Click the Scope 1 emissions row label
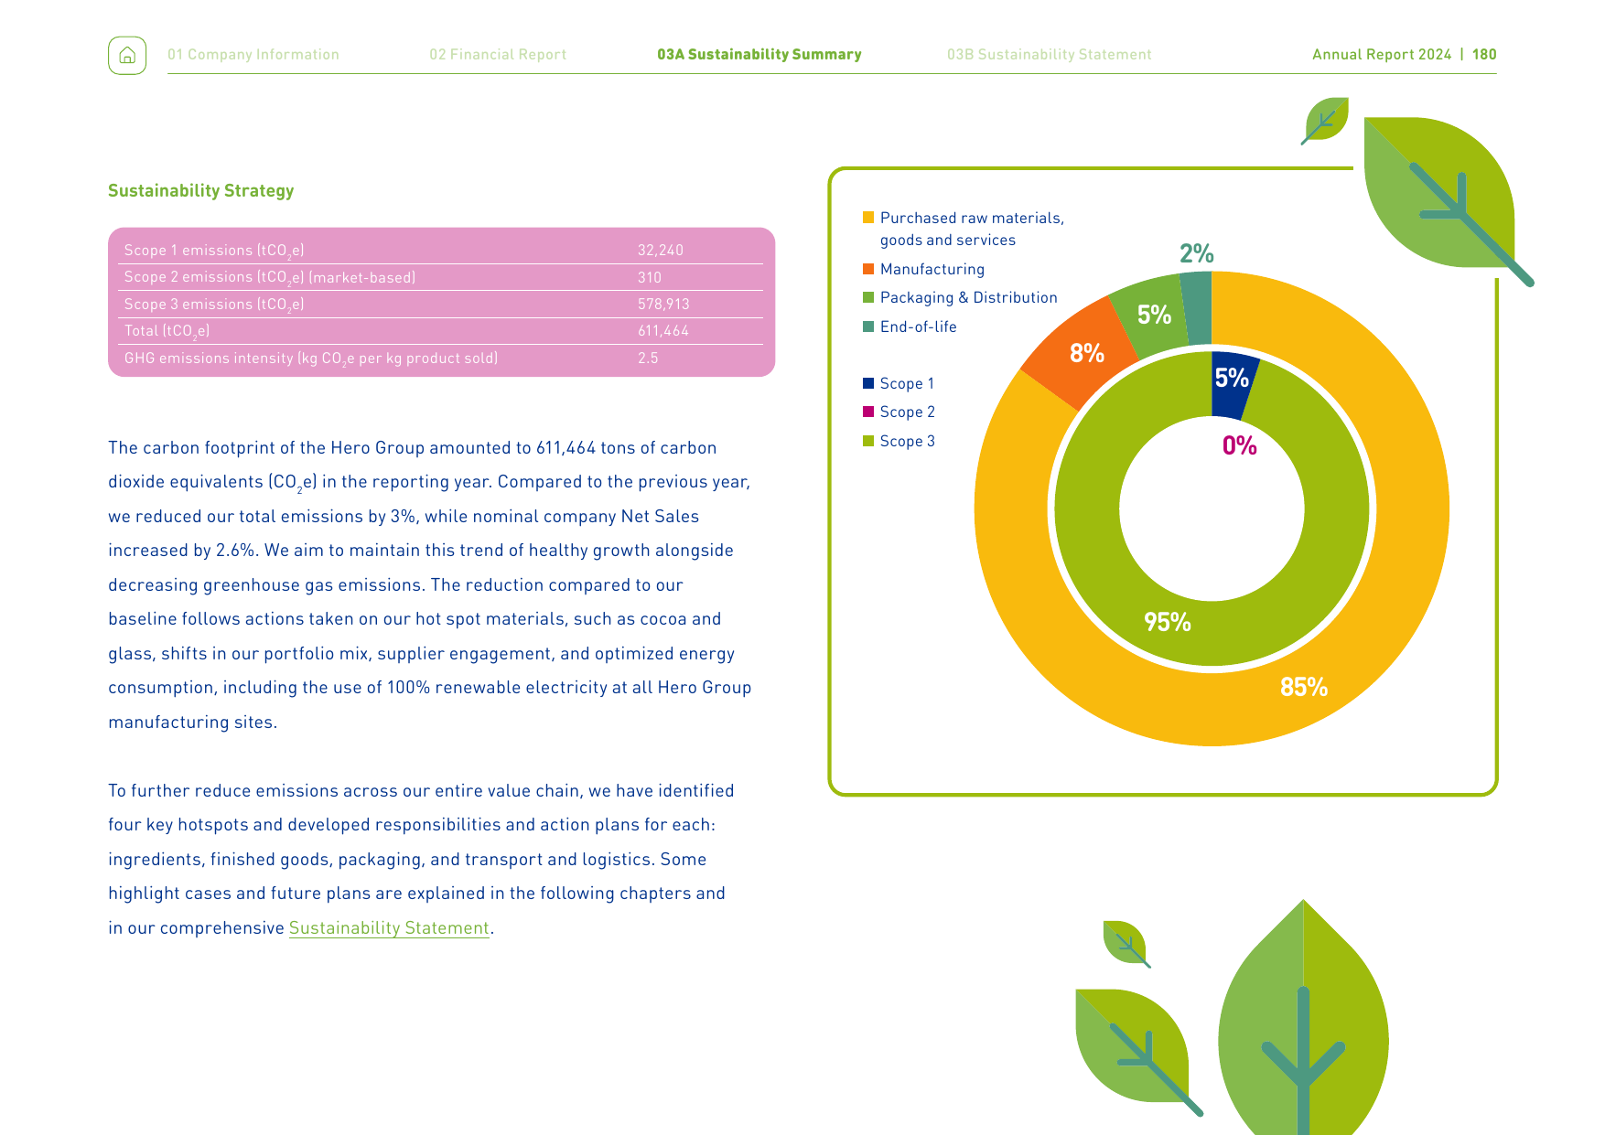This screenshot has width=1605, height=1135. tap(214, 251)
